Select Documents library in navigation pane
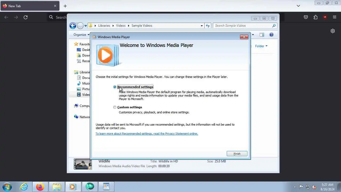341x192 pixels. click(83, 78)
